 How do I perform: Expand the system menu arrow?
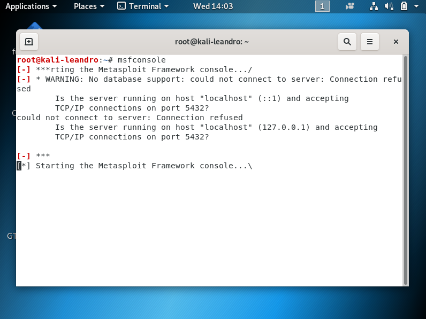[416, 6]
